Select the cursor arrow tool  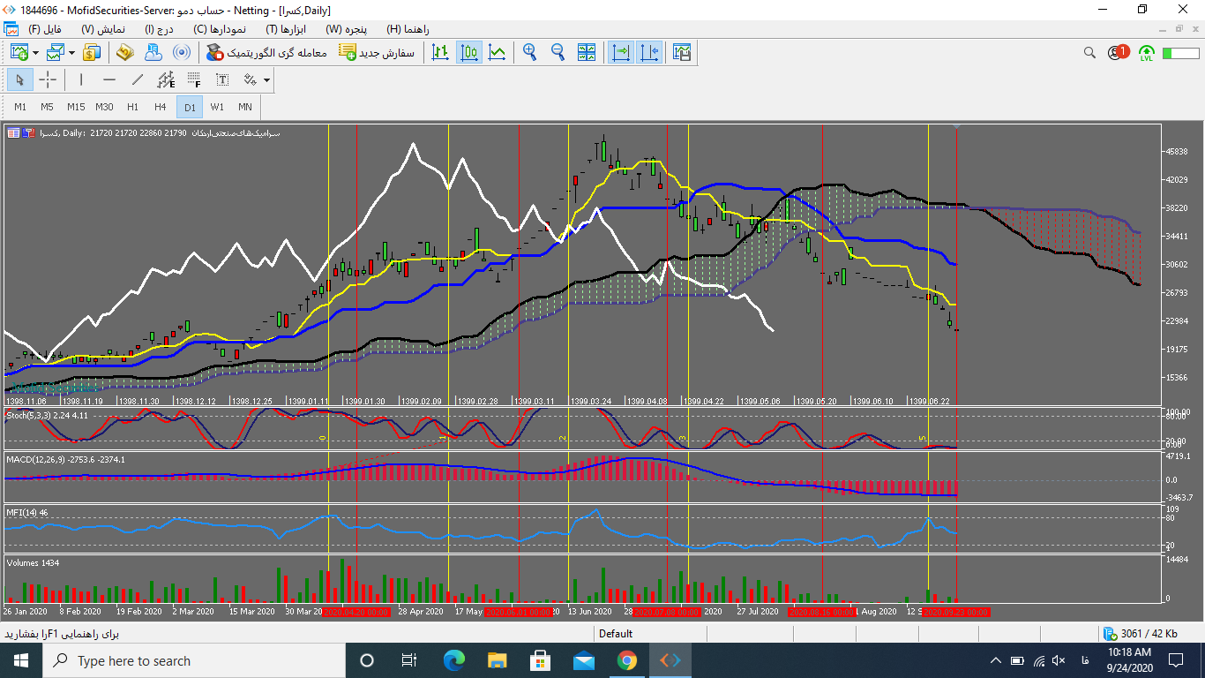pos(20,80)
